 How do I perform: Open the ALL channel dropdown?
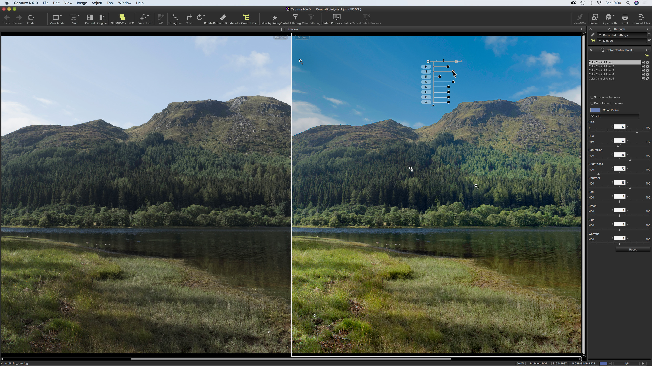tap(615, 116)
